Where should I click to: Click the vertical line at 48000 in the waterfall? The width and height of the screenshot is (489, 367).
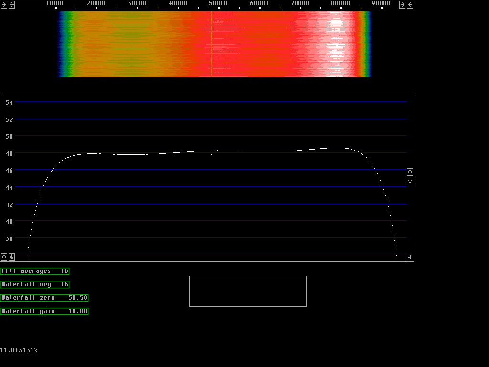click(211, 44)
